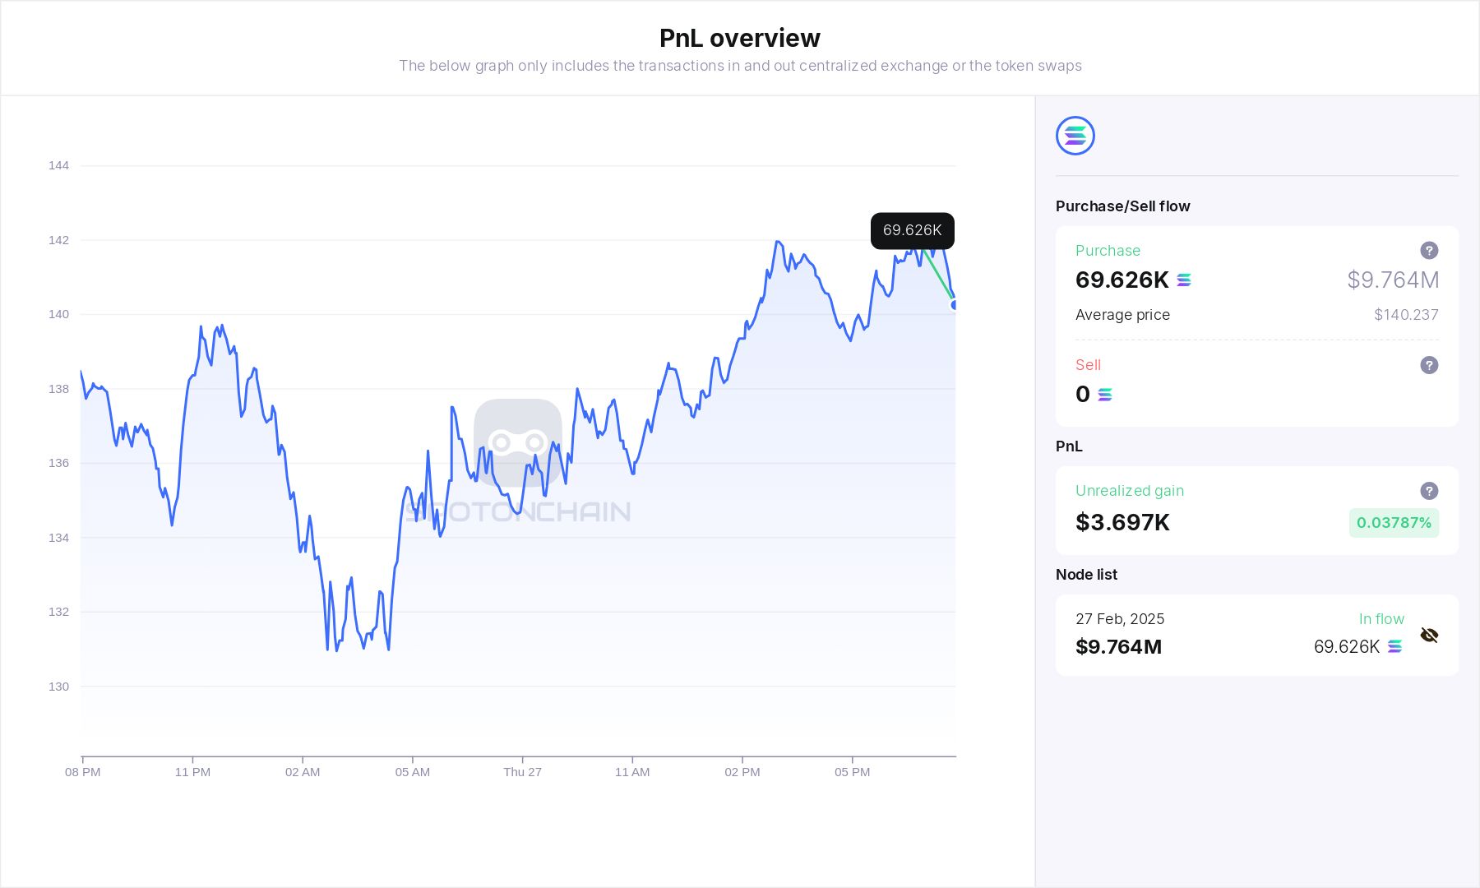The height and width of the screenshot is (888, 1480).
Task: Click the Solana icon beside 69.626K in flow
Action: (x=1394, y=647)
